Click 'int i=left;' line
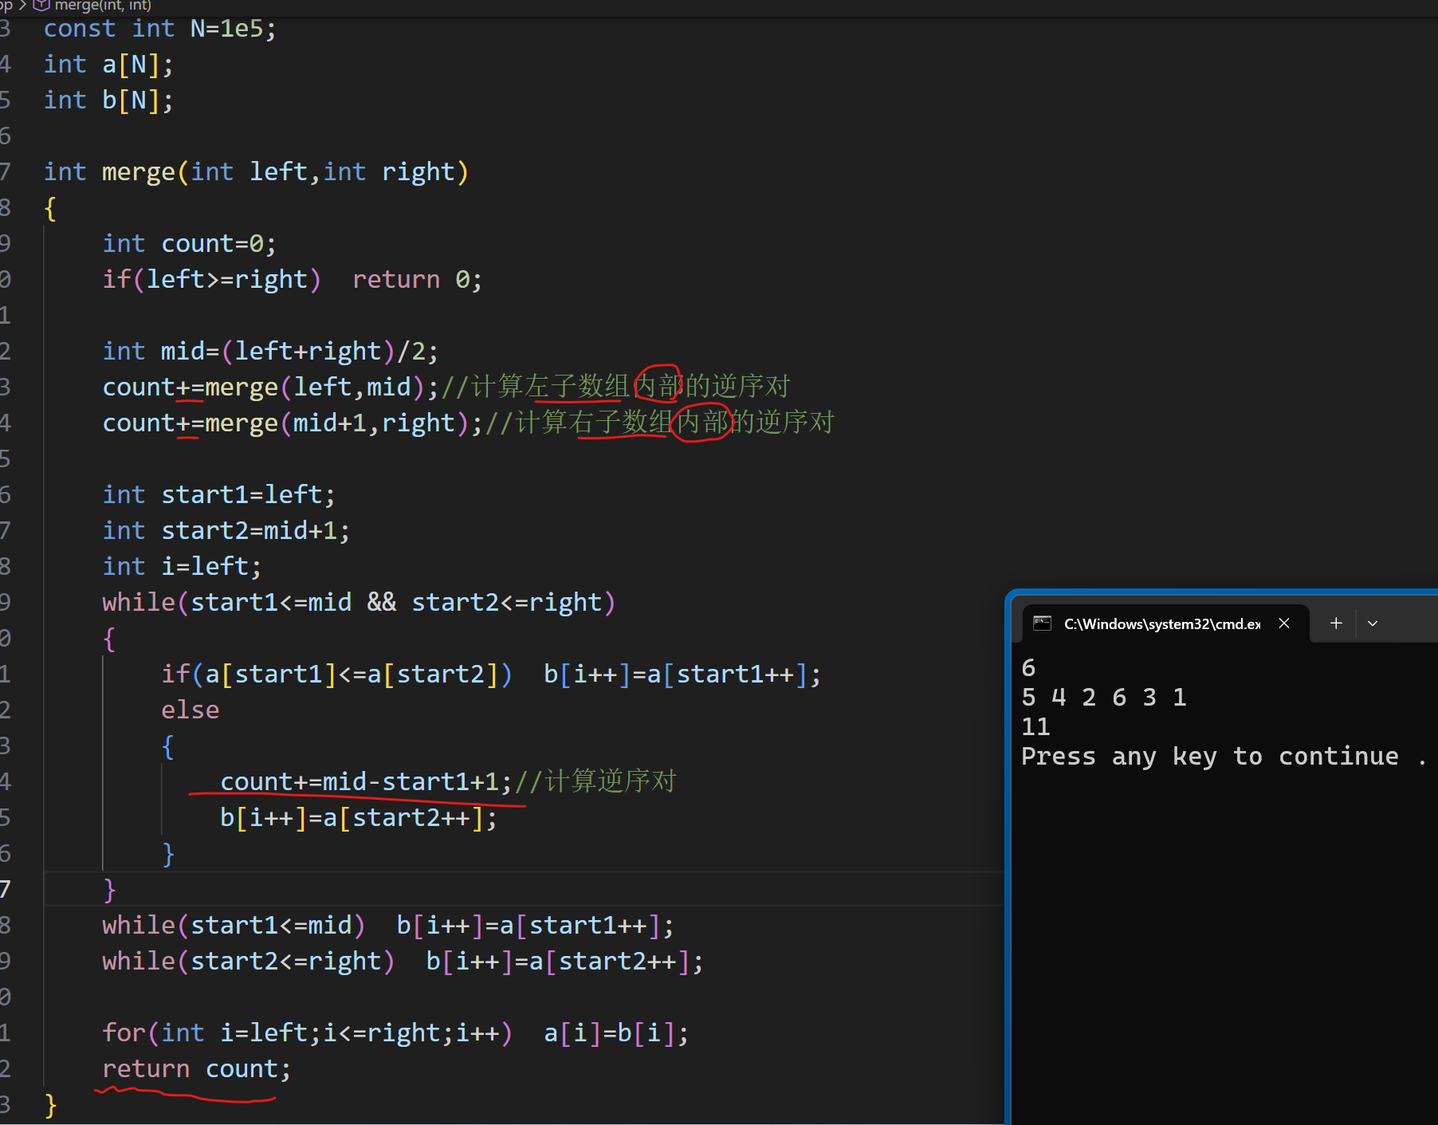This screenshot has width=1438, height=1125. click(x=182, y=567)
